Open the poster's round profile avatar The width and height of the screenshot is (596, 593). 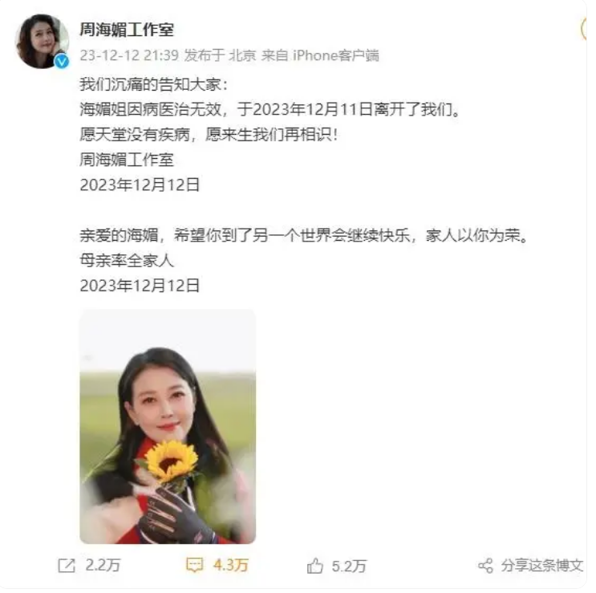coord(43,42)
